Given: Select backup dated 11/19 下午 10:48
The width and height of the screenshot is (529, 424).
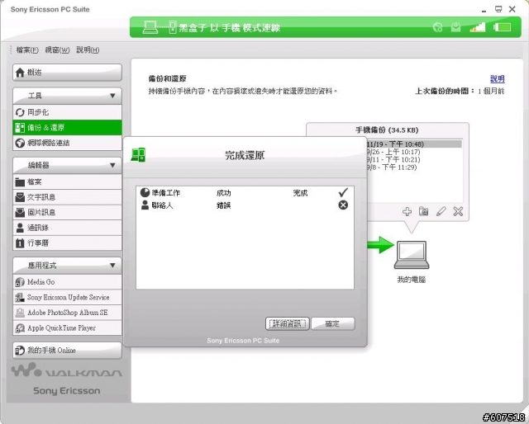Looking at the screenshot, I should pyautogui.click(x=414, y=144).
